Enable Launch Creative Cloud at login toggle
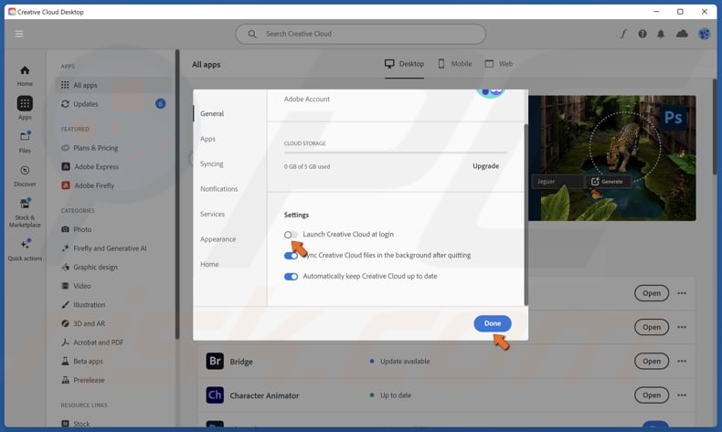 pos(291,235)
